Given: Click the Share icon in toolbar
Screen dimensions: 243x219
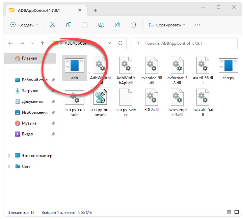Looking at the screenshot, I should click(x=117, y=25).
